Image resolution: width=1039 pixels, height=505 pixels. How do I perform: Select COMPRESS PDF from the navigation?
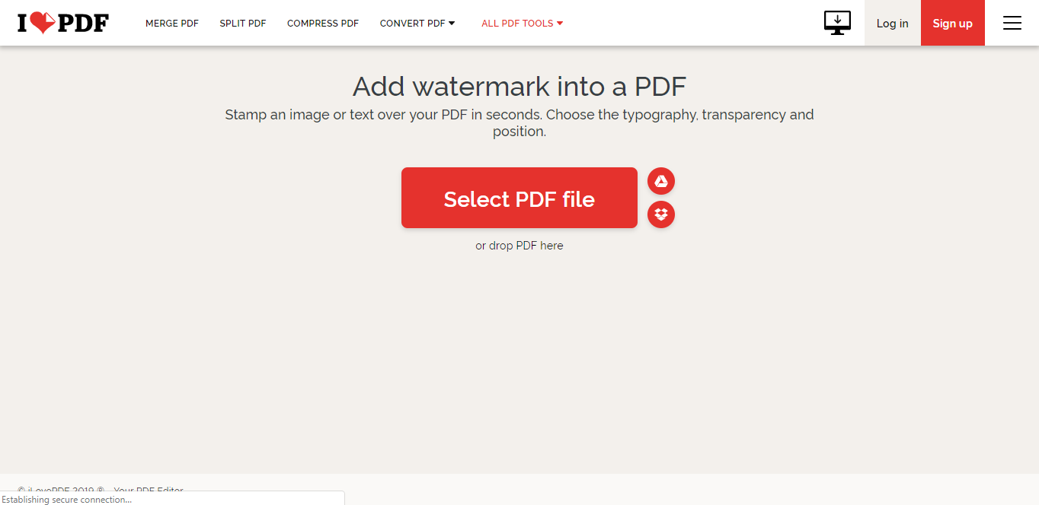[x=322, y=23]
